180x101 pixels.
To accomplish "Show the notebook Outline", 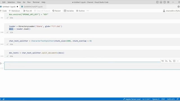I will 80,11.
